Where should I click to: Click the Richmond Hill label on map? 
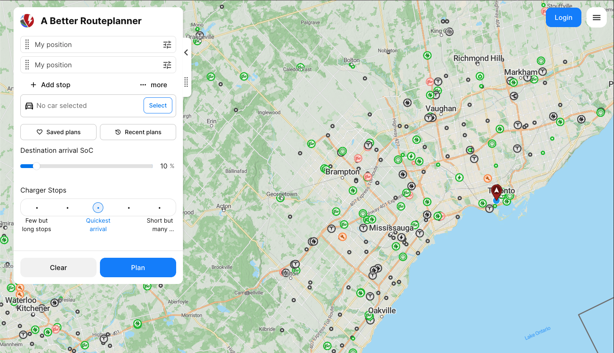point(478,58)
